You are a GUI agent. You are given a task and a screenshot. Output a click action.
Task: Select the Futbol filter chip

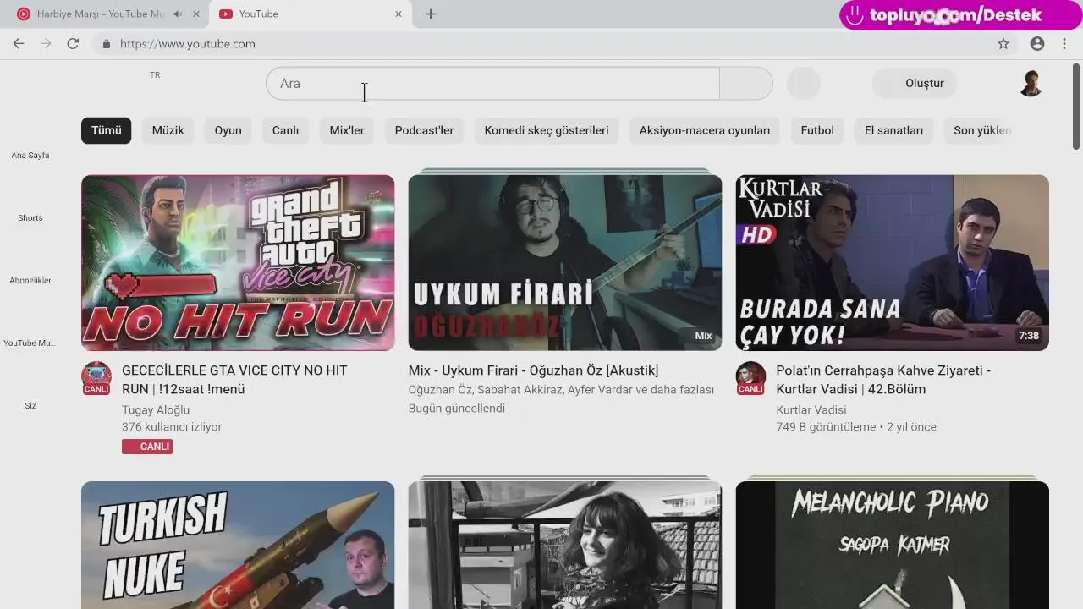[x=817, y=130]
